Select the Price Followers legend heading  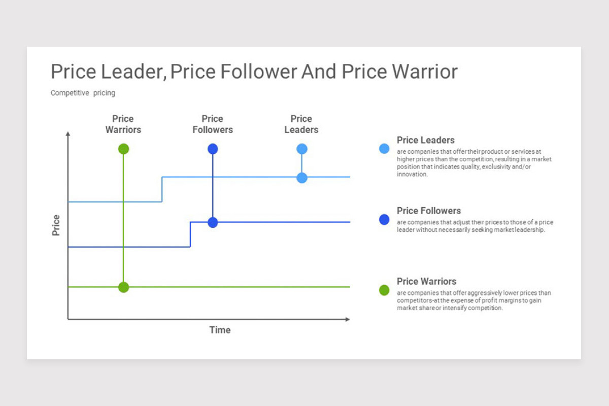pyautogui.click(x=429, y=211)
